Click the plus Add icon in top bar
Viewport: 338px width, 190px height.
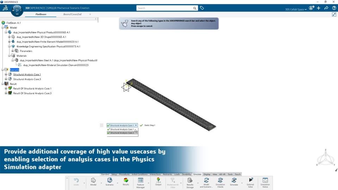tap(319, 8)
